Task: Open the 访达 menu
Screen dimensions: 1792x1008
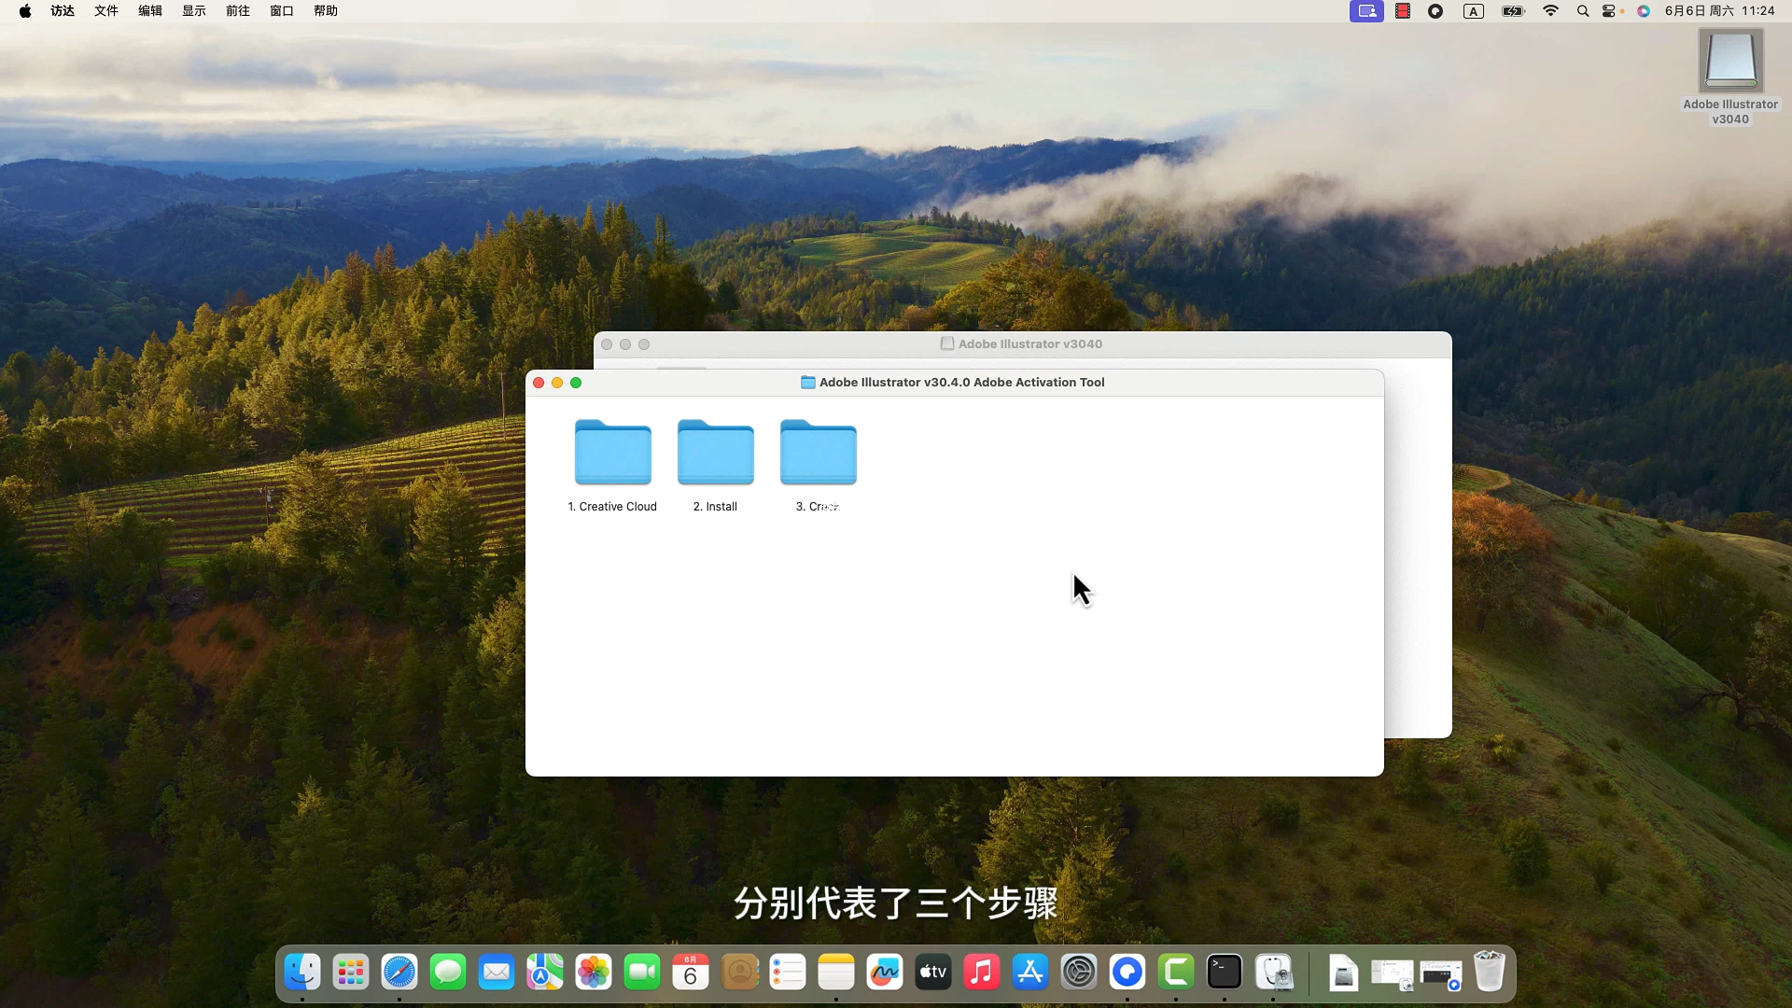Action: tap(63, 11)
